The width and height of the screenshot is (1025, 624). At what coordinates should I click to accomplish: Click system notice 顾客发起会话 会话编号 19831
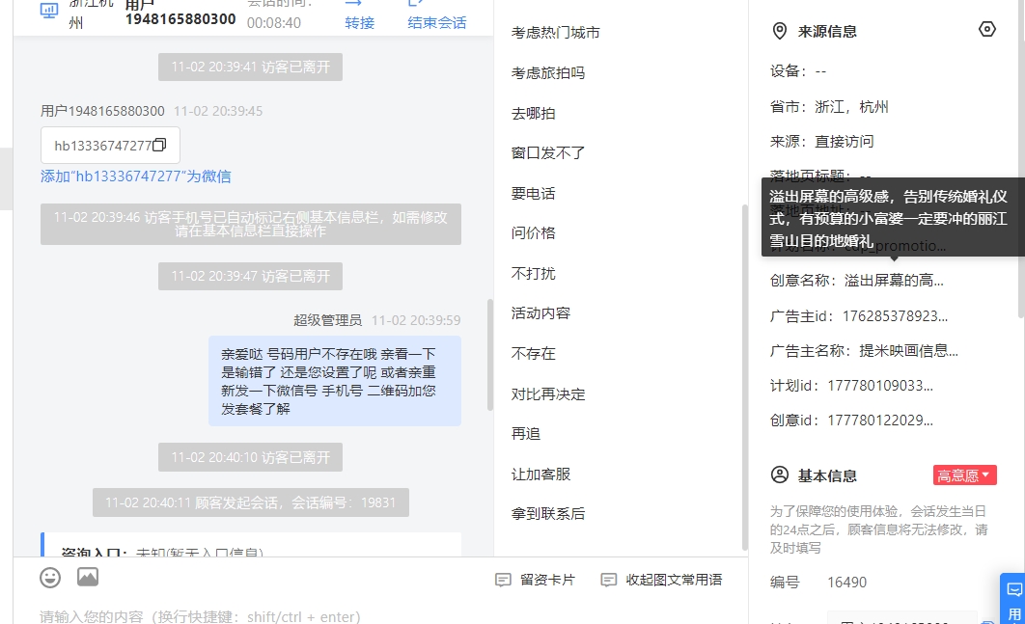tap(250, 502)
